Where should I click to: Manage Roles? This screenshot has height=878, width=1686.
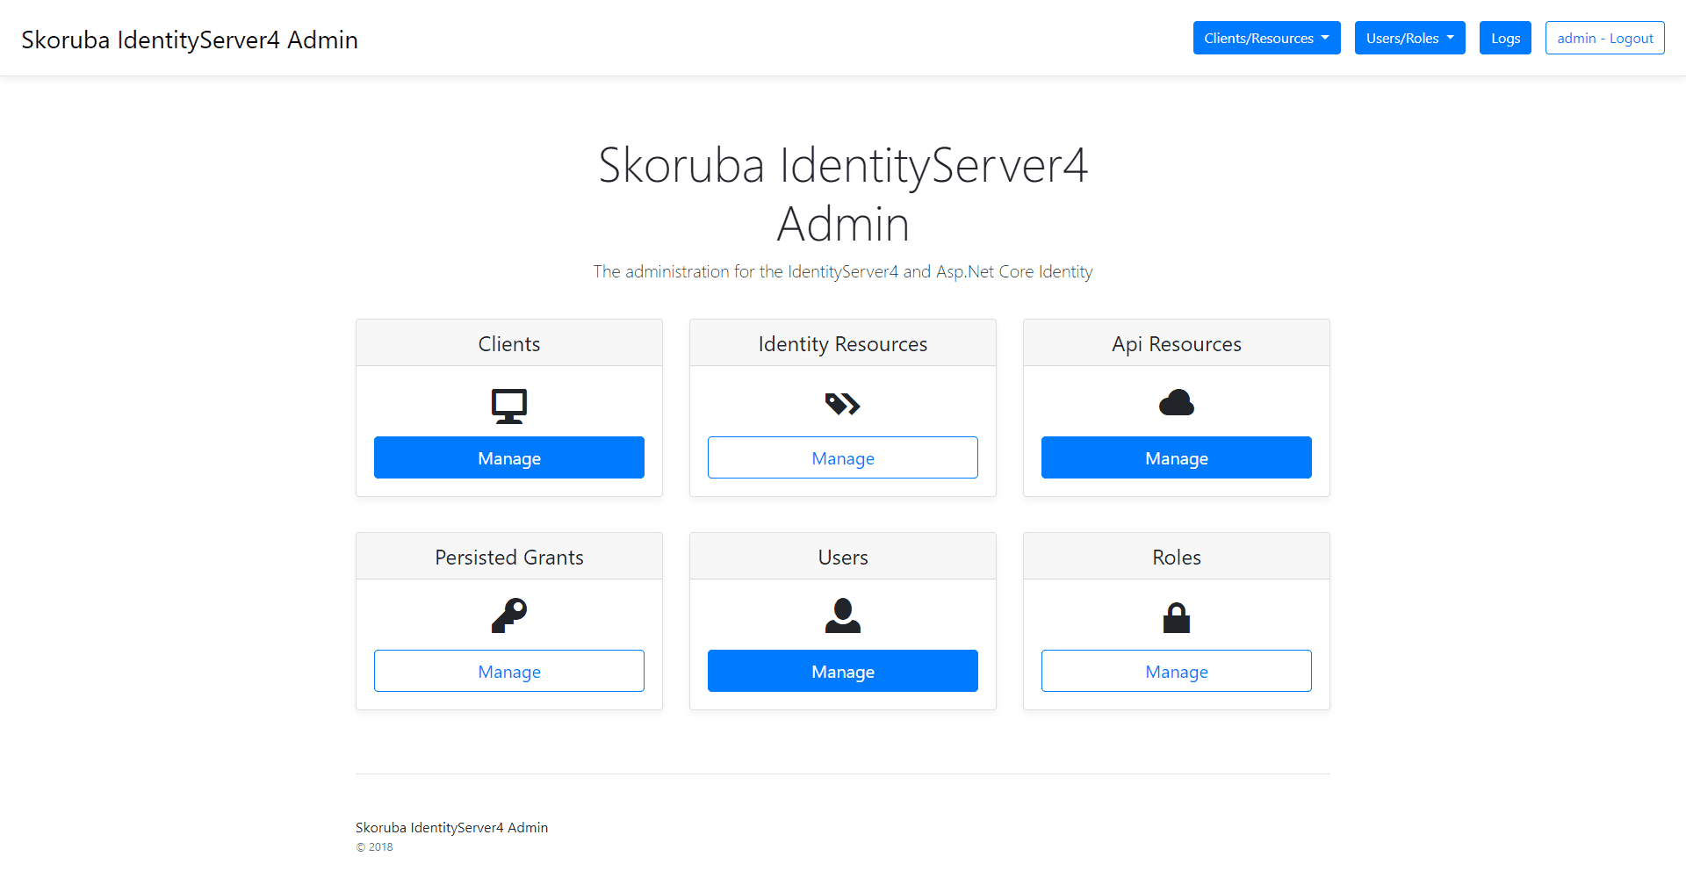point(1177,671)
